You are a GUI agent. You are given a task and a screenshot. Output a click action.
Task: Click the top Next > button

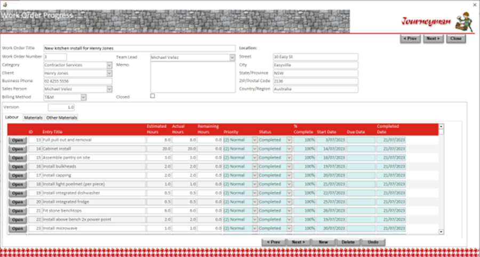[x=433, y=38]
